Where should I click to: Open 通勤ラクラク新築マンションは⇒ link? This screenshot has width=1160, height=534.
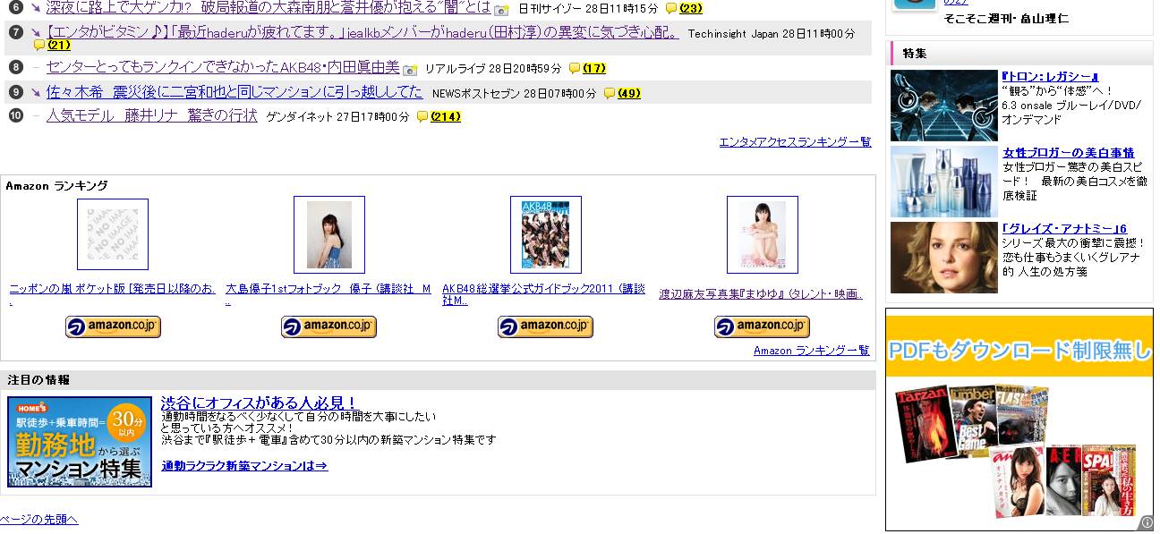click(x=244, y=466)
